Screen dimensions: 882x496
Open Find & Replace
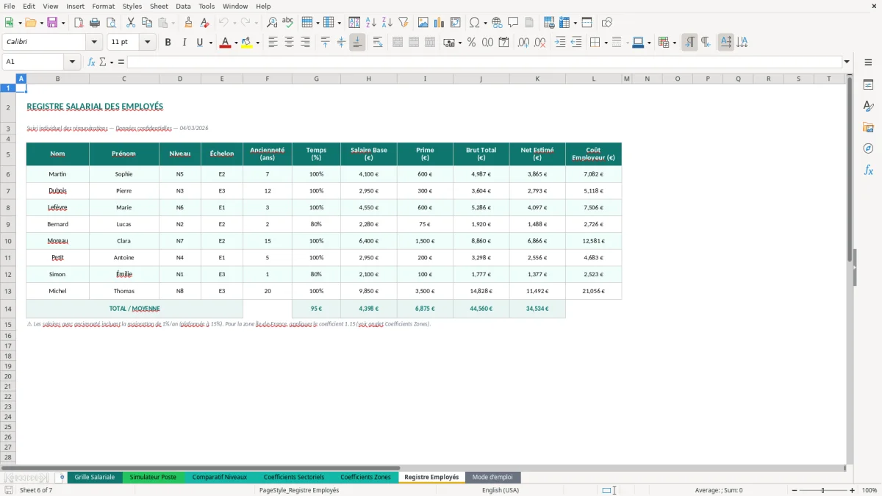(272, 23)
